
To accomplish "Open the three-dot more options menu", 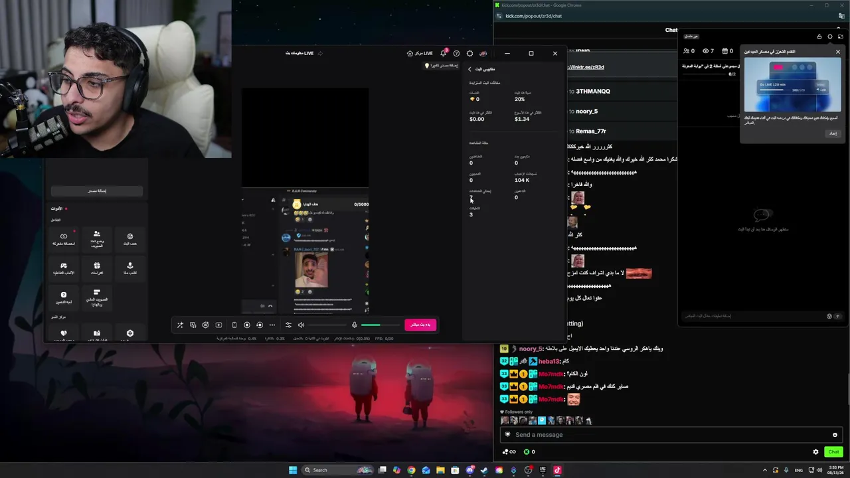I will pyautogui.click(x=272, y=325).
